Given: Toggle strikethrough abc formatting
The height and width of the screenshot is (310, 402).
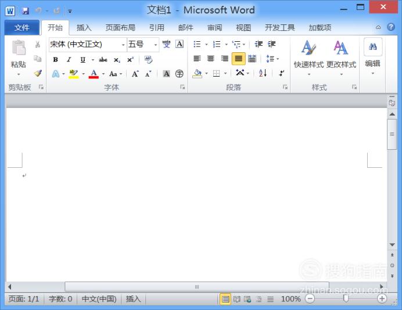Looking at the screenshot, I should (x=103, y=60).
